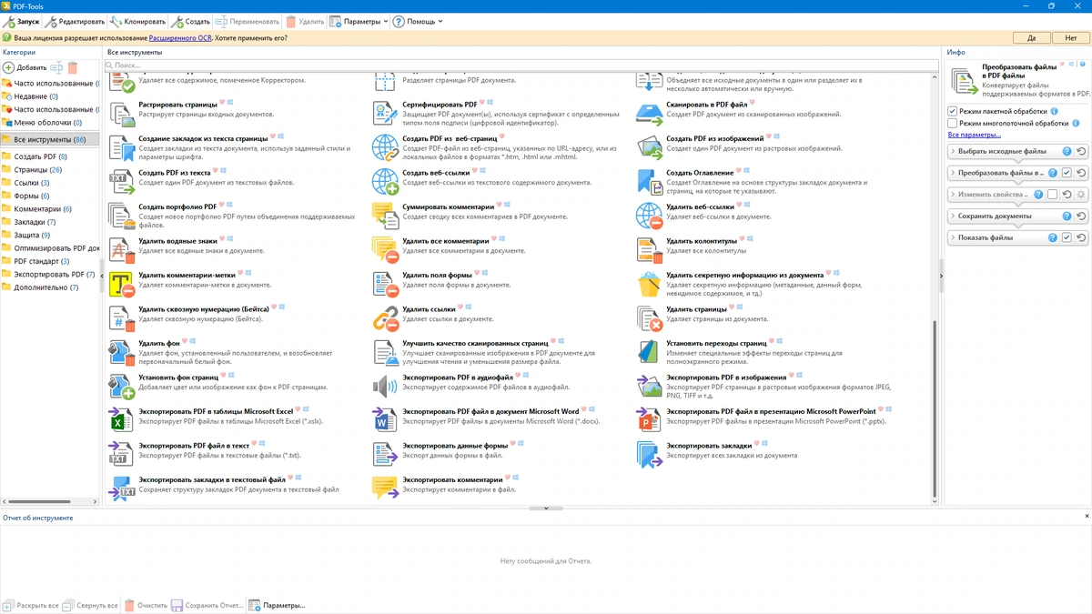The width and height of the screenshot is (1092, 614).
Task: Toggle the Показать файлы step checkbox
Action: click(1067, 237)
